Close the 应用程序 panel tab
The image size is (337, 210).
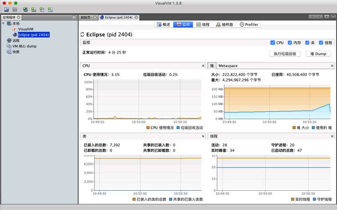[x=19, y=17]
